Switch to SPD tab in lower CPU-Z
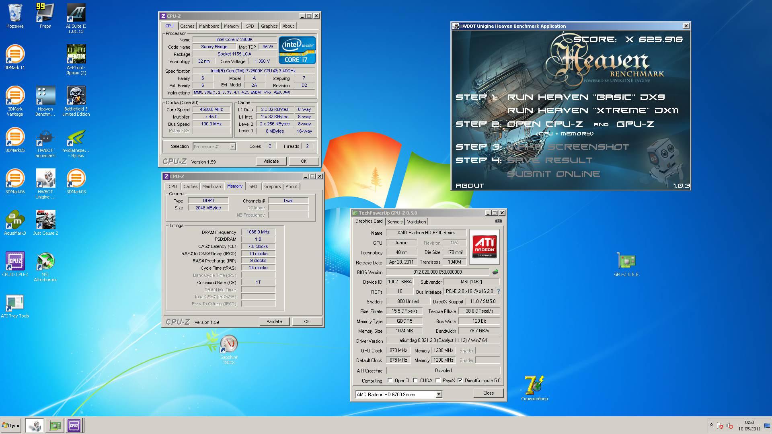Screen dimensions: 772x434 253,186
